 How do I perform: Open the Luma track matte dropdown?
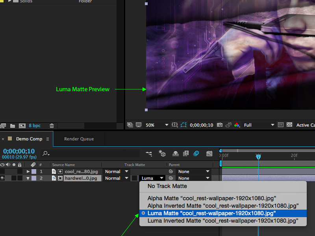(x=152, y=178)
